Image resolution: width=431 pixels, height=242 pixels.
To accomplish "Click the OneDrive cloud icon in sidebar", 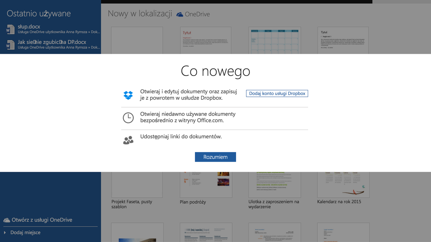I will tap(6, 220).
